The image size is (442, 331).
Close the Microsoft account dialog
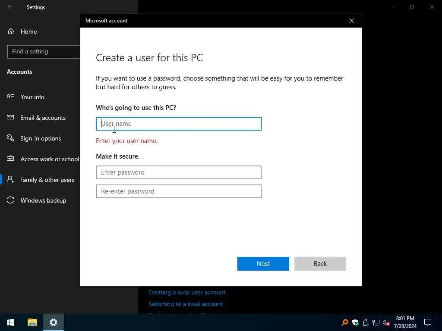(x=352, y=21)
